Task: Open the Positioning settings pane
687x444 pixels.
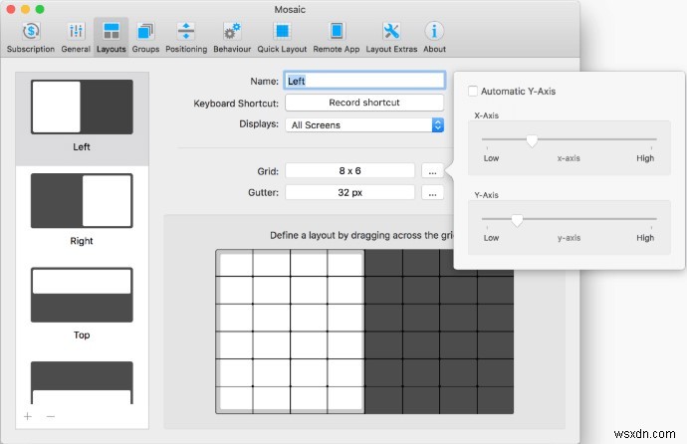Action: [x=186, y=37]
